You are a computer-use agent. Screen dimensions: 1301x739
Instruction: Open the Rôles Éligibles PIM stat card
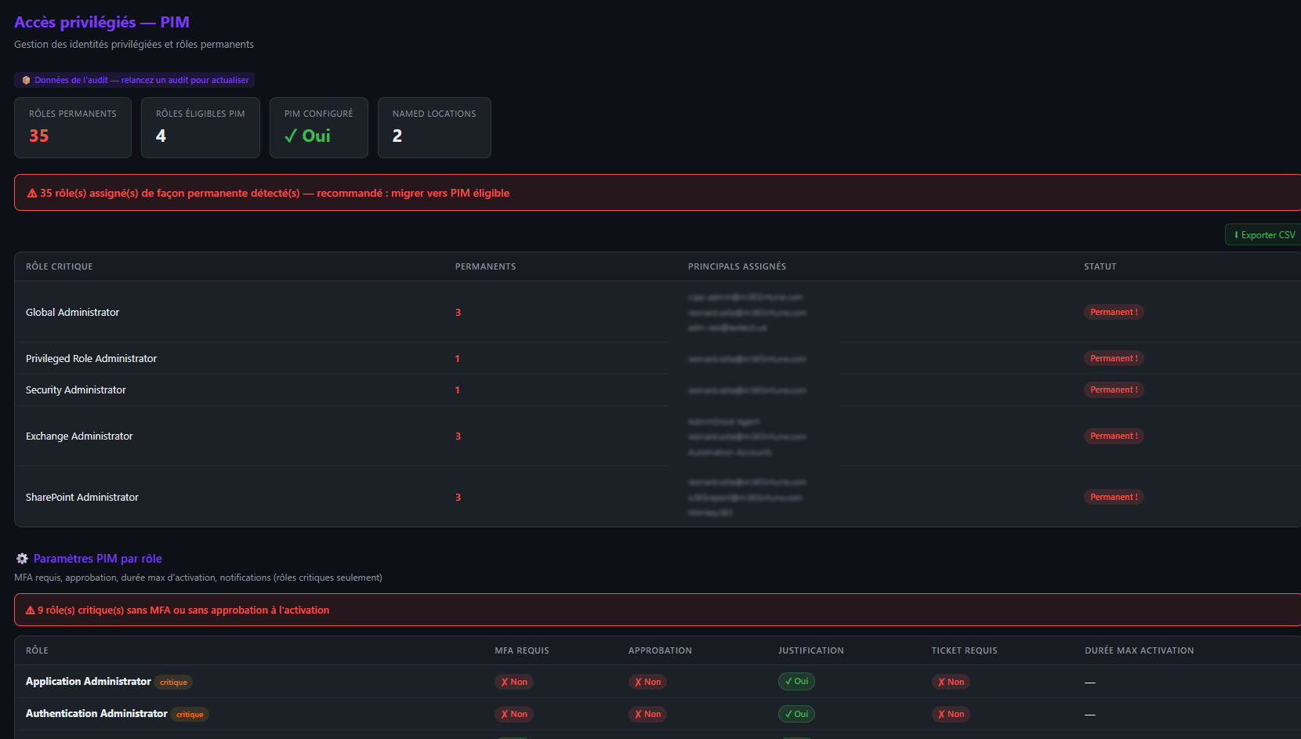pyautogui.click(x=201, y=128)
